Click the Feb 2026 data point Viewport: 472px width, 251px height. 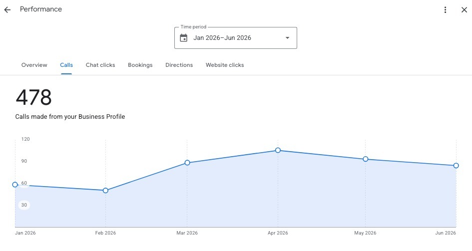pyautogui.click(x=105, y=190)
